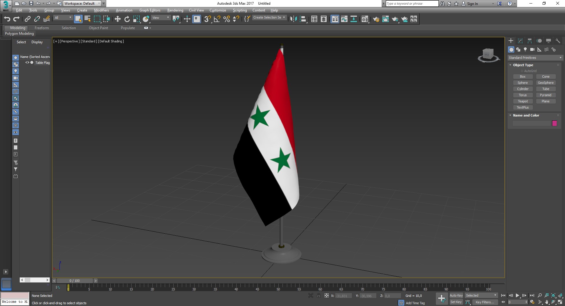565x306 pixels.
Task: Open the Standard Primitives dropdown
Action: point(535,58)
